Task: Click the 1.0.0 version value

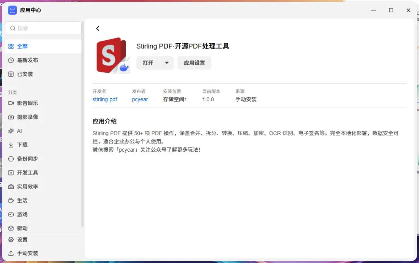Action: [208, 99]
